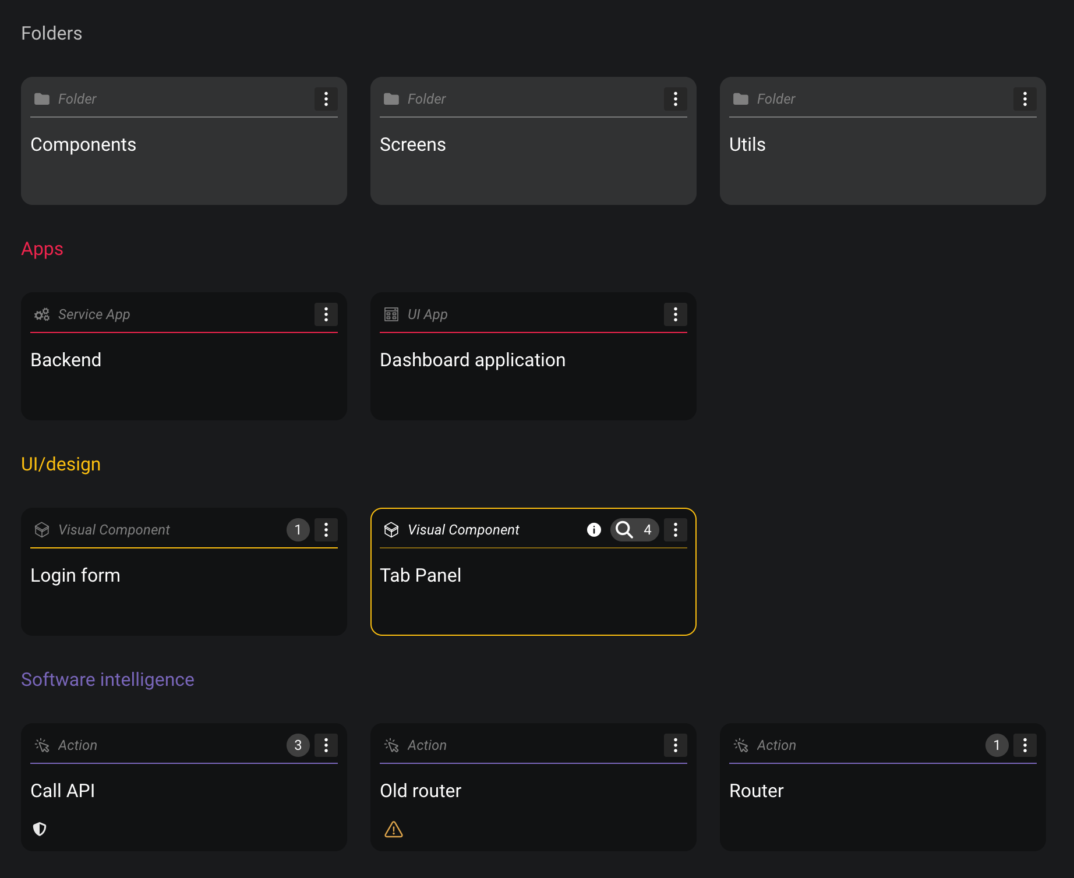Click the shield icon on the Call API card
This screenshot has width=1074, height=878.
click(39, 829)
